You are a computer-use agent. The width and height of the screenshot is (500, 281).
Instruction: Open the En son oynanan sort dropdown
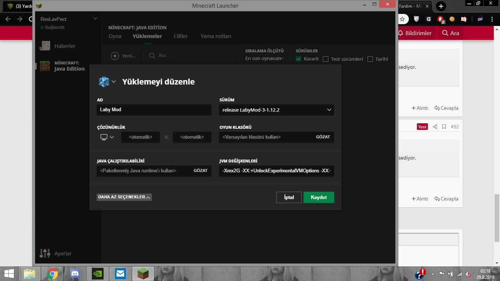(x=265, y=59)
